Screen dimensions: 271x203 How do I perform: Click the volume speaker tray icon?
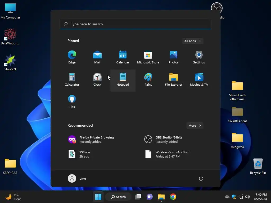(247, 197)
